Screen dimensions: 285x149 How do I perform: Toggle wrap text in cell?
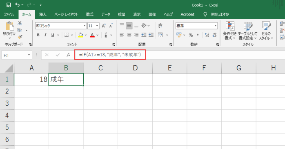click(x=160, y=26)
